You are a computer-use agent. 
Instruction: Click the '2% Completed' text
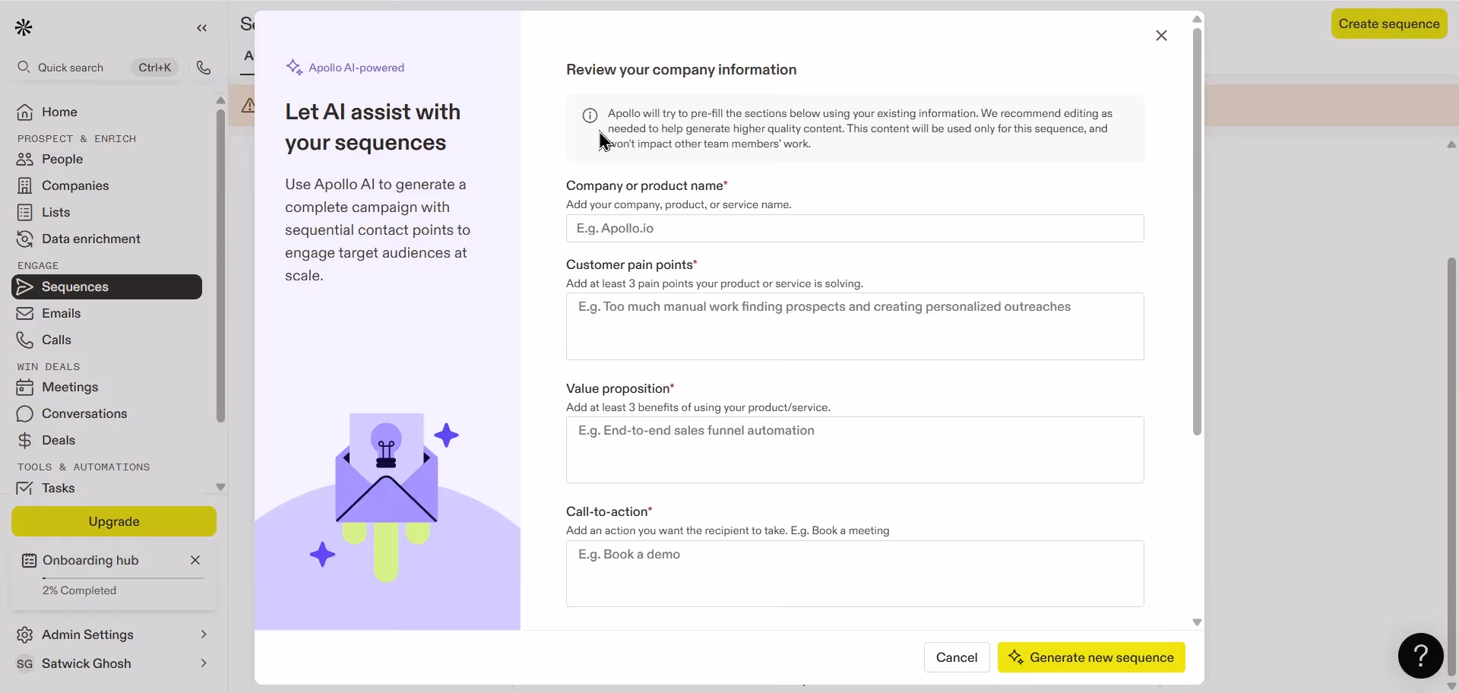coord(80,591)
